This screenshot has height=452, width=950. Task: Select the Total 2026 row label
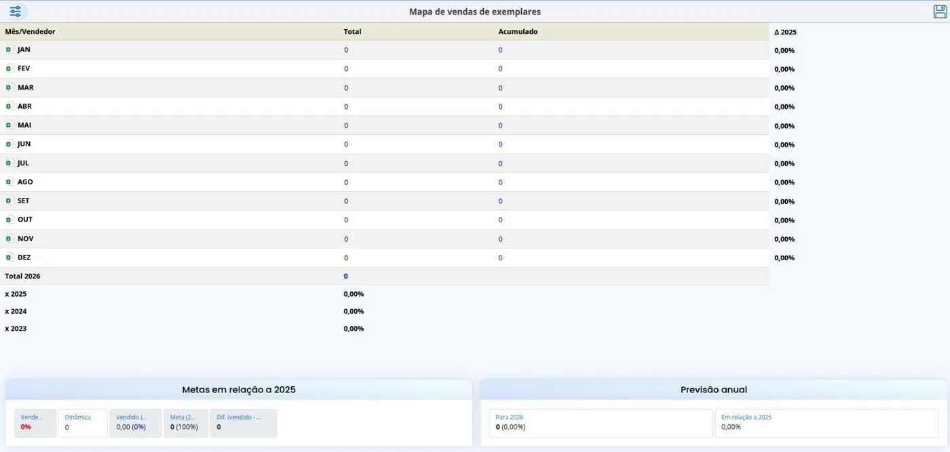(x=22, y=276)
